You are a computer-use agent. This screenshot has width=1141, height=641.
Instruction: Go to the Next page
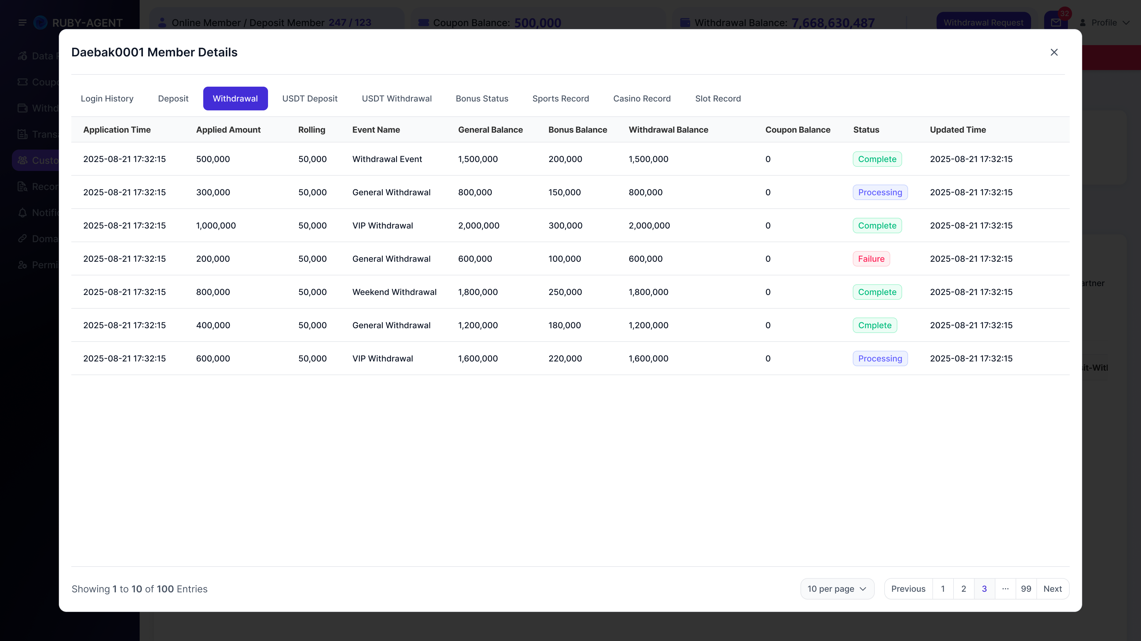tap(1052, 589)
